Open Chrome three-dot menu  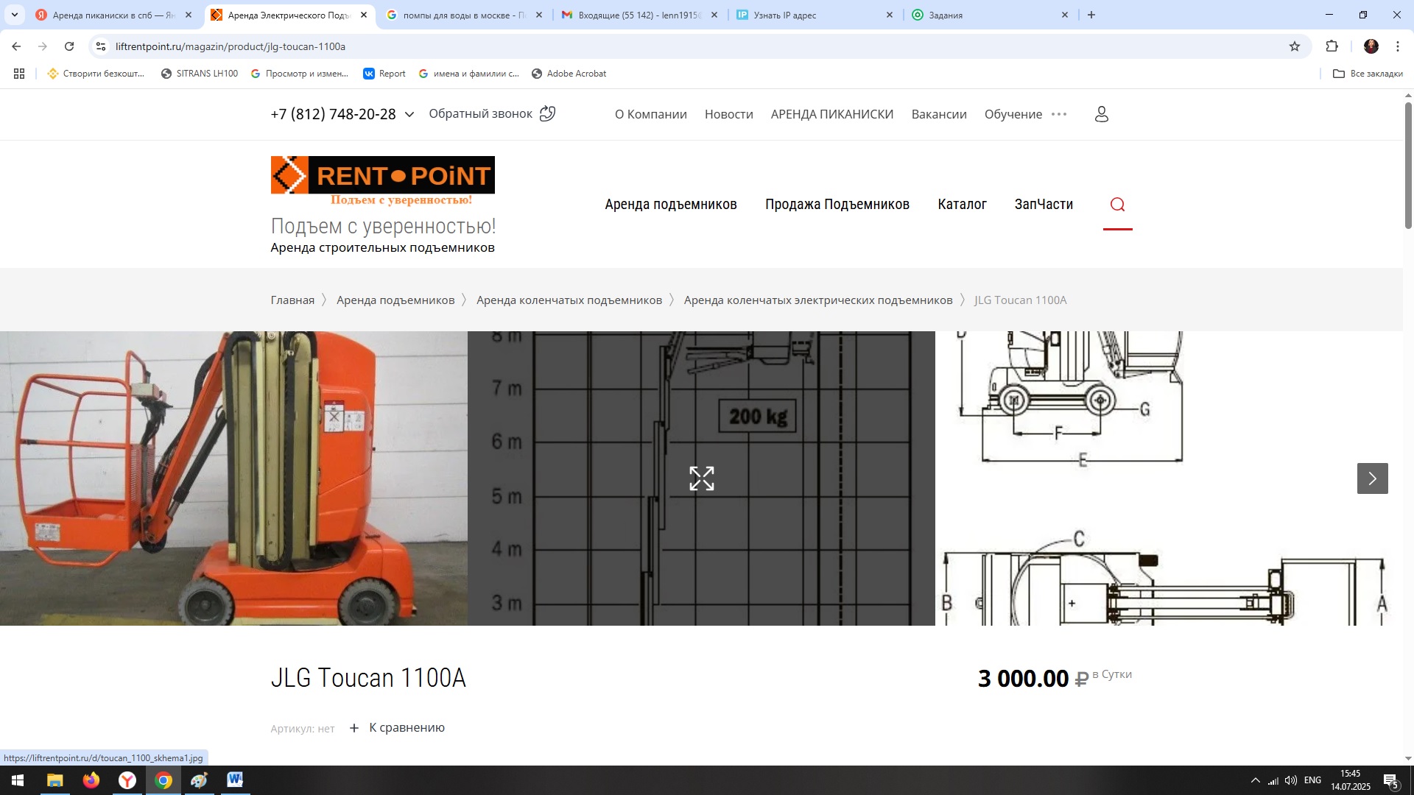click(x=1397, y=46)
